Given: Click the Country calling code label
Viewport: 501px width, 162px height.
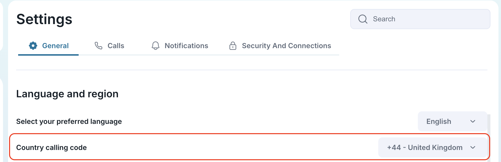Looking at the screenshot, I should pos(51,147).
